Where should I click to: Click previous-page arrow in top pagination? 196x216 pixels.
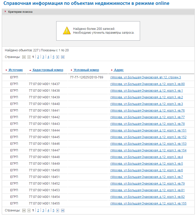click(x=29, y=57)
